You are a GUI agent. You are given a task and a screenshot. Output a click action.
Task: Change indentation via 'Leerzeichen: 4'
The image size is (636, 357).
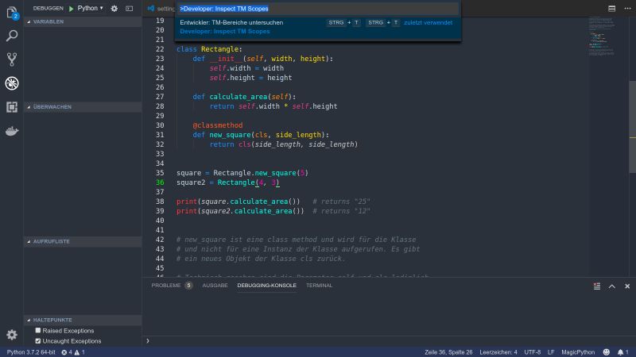click(498, 352)
